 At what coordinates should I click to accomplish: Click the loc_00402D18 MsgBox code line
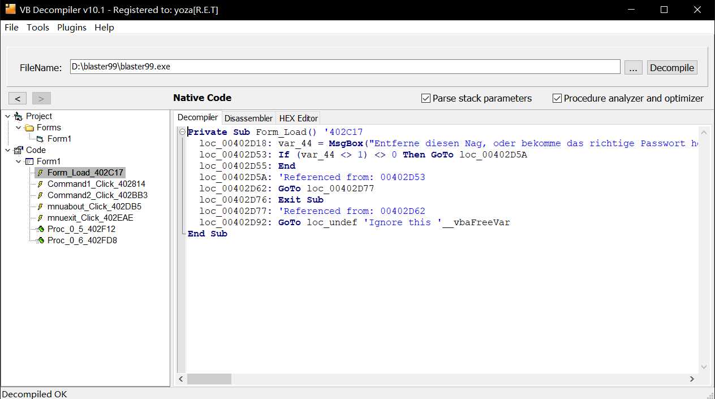(x=450, y=143)
